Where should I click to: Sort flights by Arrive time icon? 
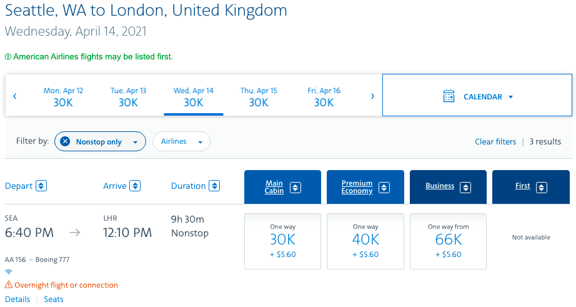tap(135, 186)
